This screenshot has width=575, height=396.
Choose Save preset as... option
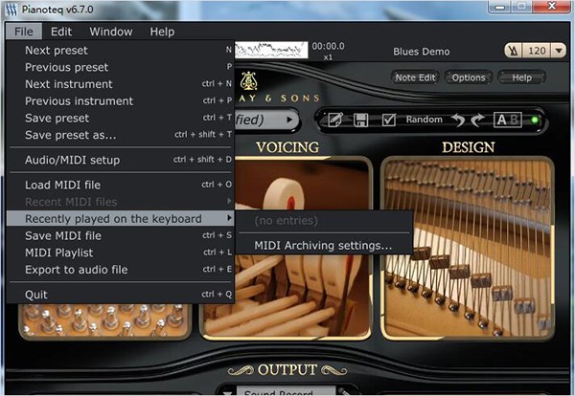(121, 135)
